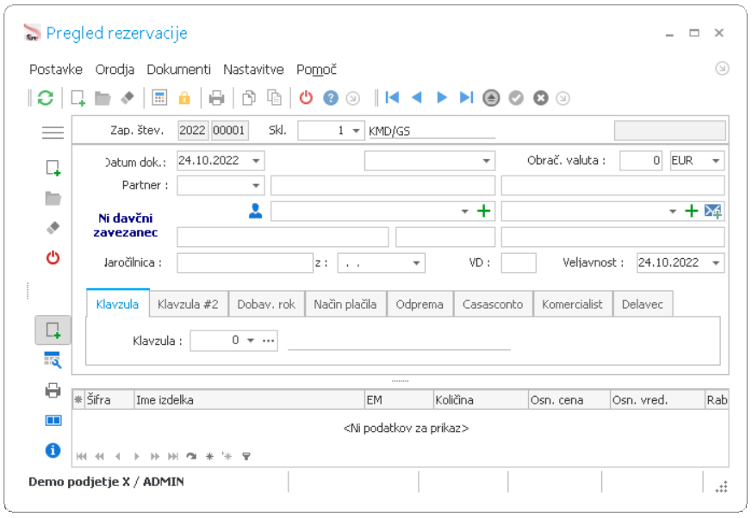Viewport: 752px width, 518px height.
Task: Expand the Klavzula value dropdown
Action: coord(251,341)
